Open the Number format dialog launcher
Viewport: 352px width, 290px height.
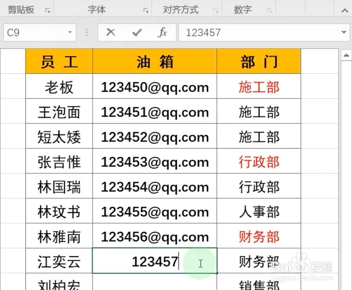(x=269, y=10)
